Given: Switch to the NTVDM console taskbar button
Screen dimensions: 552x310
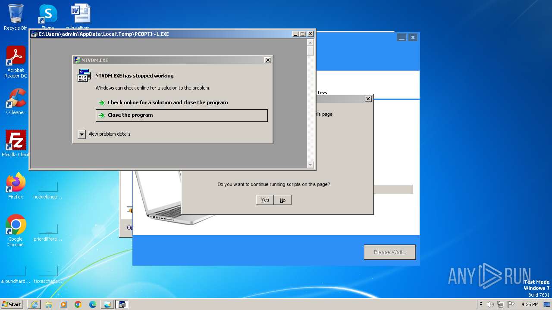Looking at the screenshot, I should pos(122,304).
